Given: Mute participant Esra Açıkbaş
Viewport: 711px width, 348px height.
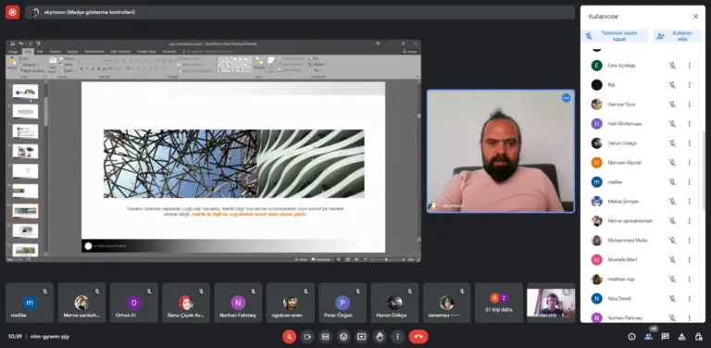Looking at the screenshot, I should 672,65.
